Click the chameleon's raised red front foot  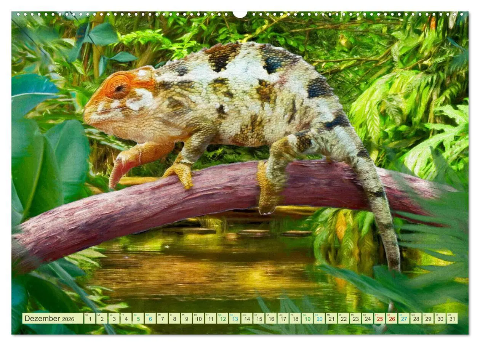click(119, 171)
